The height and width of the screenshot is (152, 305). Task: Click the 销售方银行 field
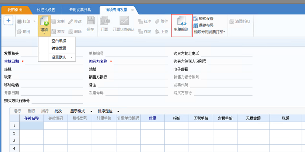(x=138, y=77)
